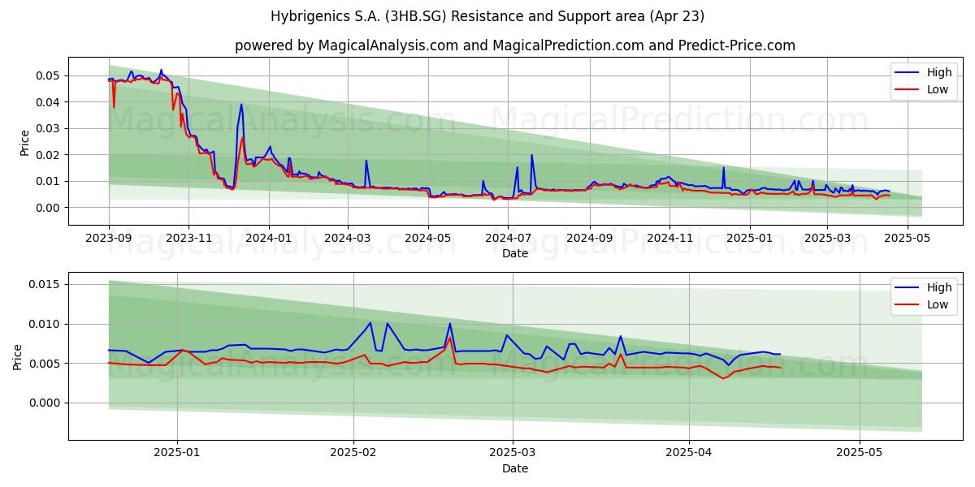Click top chart y-axis value '0.05'
This screenshot has height=487, width=975.
coord(49,75)
